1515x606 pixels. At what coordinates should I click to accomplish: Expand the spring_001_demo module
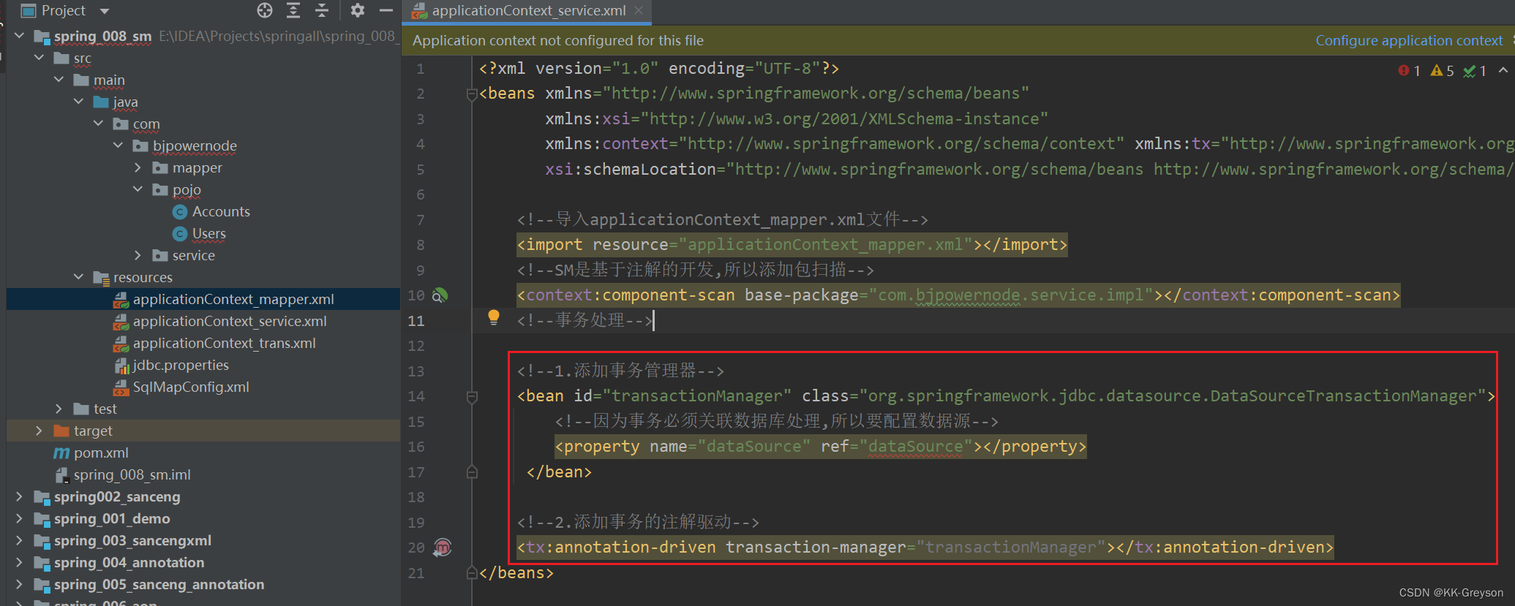pos(20,518)
